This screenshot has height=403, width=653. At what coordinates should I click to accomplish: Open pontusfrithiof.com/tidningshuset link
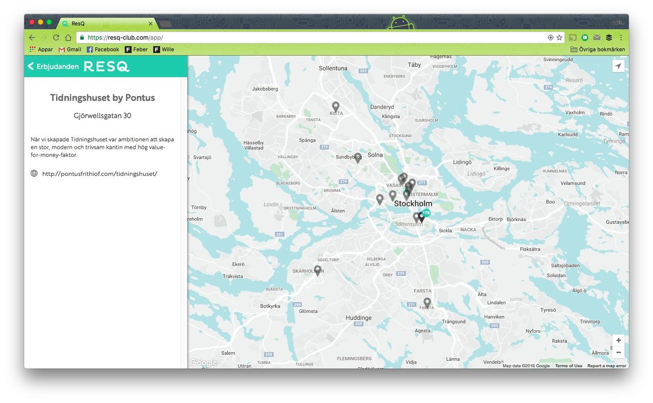pyautogui.click(x=99, y=174)
